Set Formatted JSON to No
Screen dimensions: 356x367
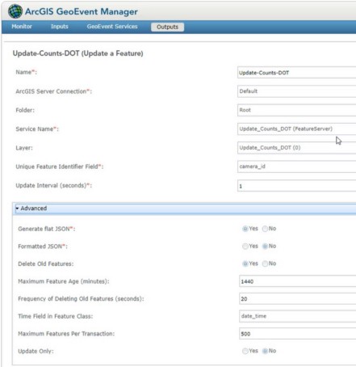(265, 247)
